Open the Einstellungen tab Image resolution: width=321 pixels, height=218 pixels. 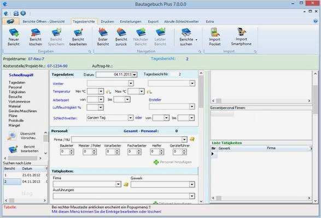coord(131,21)
